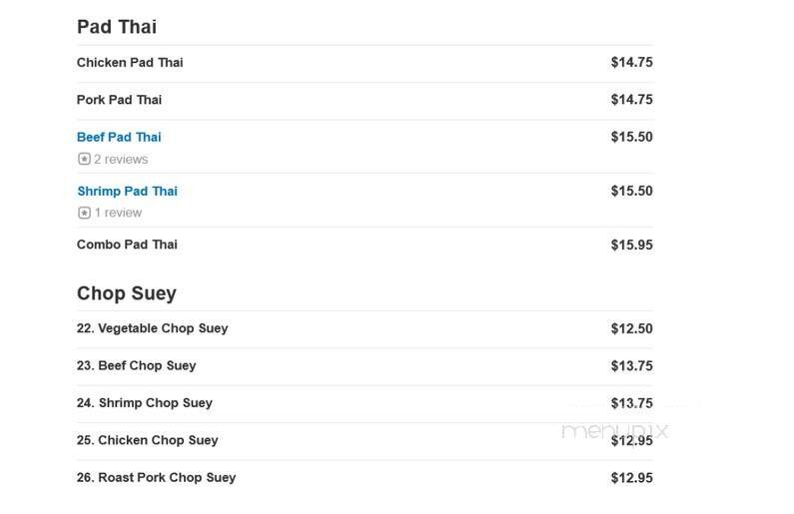Select the Pork Pad Thai item
This screenshot has width=794, height=514.
tap(119, 100)
